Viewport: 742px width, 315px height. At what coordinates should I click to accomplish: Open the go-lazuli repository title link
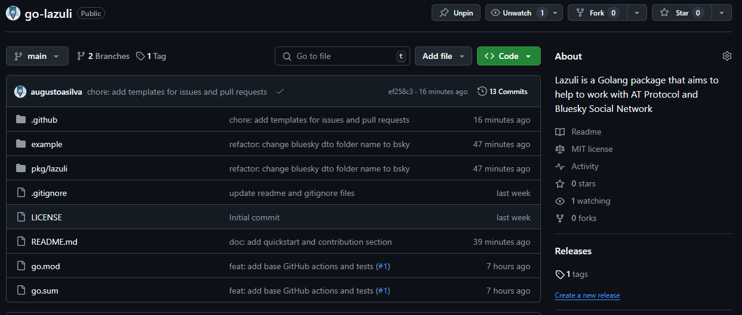point(48,13)
